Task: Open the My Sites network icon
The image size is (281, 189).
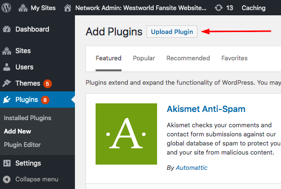Action: click(x=23, y=8)
